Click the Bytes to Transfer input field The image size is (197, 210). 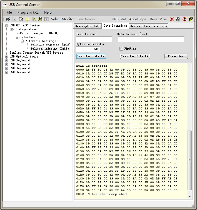click(88, 49)
